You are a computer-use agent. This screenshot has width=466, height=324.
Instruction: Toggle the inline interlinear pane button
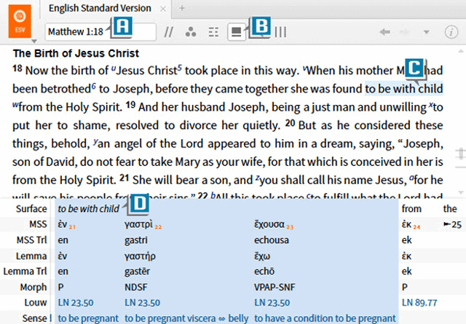237,32
